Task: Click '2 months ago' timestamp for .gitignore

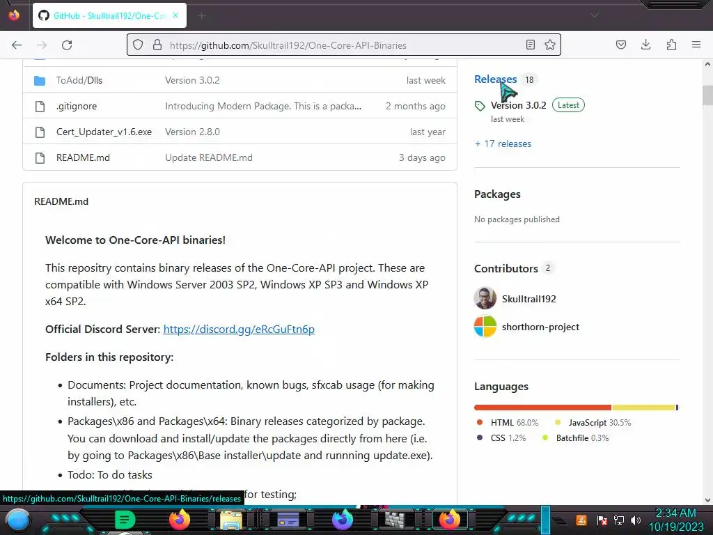Action: click(x=416, y=107)
